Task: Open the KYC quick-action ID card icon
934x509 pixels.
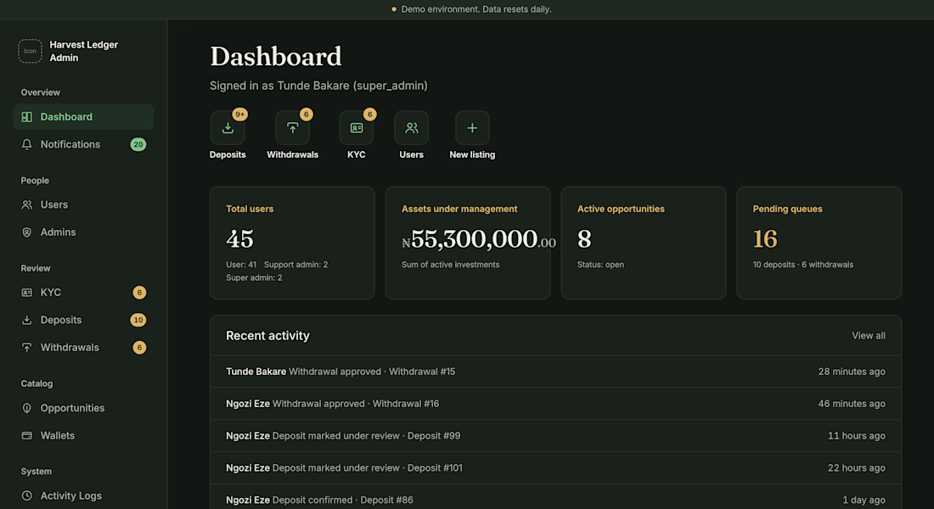Action: coord(357,128)
